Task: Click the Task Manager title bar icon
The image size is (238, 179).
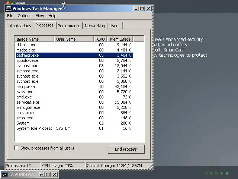Action: (x=9, y=9)
